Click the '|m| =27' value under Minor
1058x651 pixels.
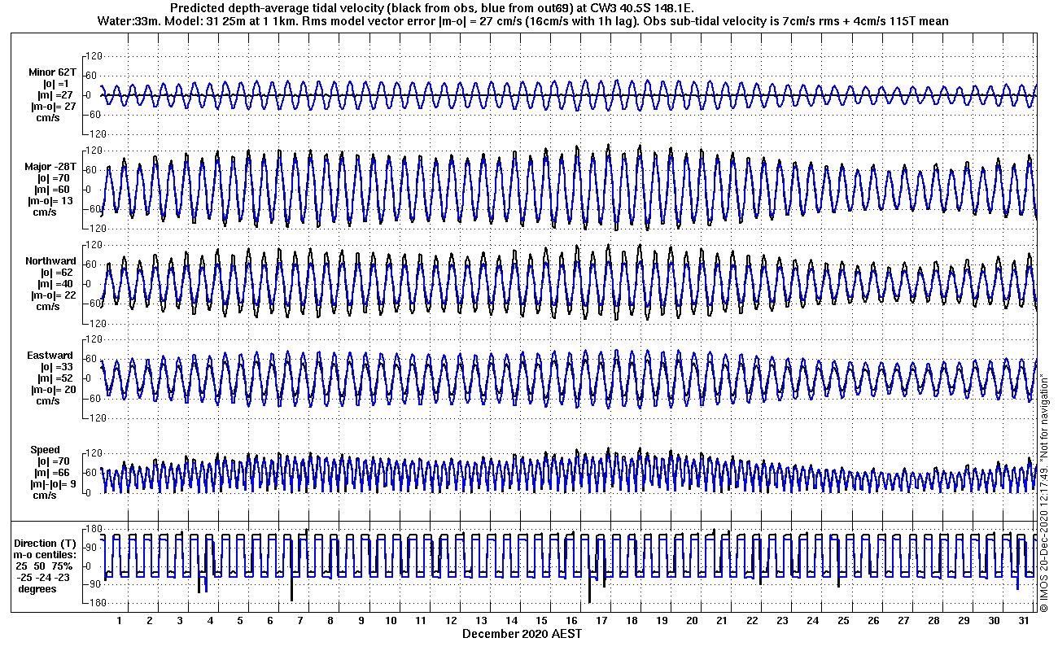point(55,95)
